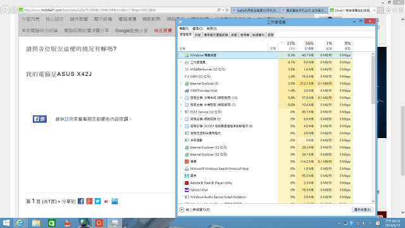Click the browser back arrow button

[x=4, y=10]
